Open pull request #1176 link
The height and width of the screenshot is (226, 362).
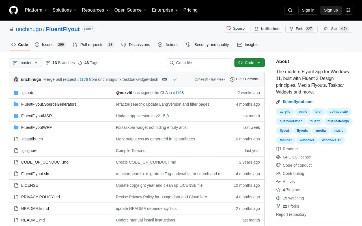[x=83, y=79]
